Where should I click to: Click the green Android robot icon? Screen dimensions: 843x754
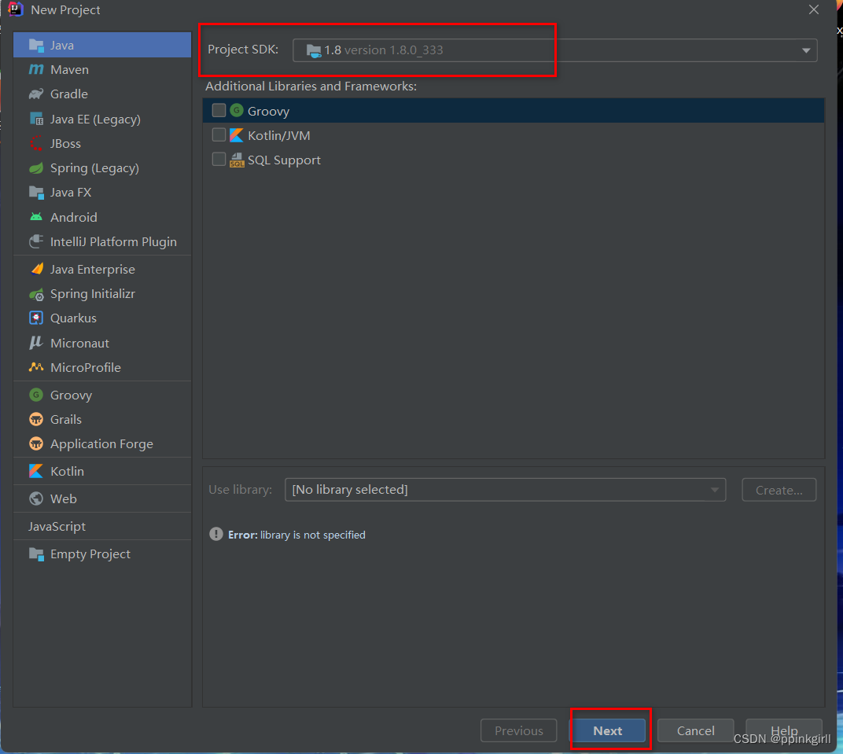36,217
